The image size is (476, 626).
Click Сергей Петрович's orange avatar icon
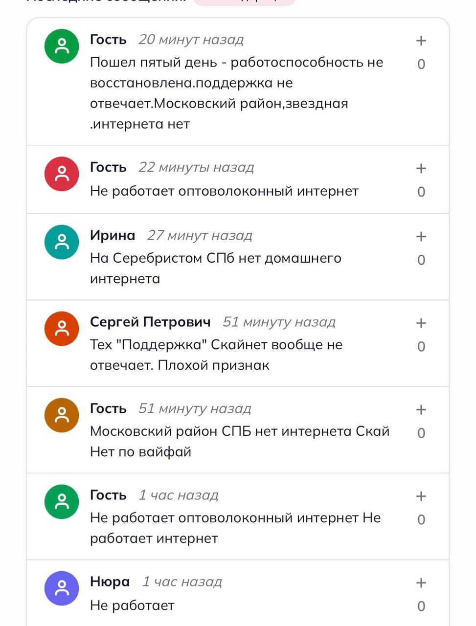pos(62,329)
